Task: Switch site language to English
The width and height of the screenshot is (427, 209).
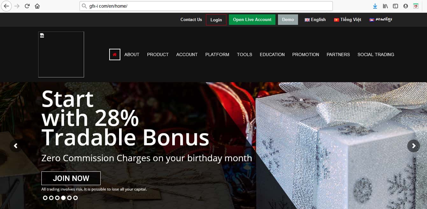Action: coord(315,20)
